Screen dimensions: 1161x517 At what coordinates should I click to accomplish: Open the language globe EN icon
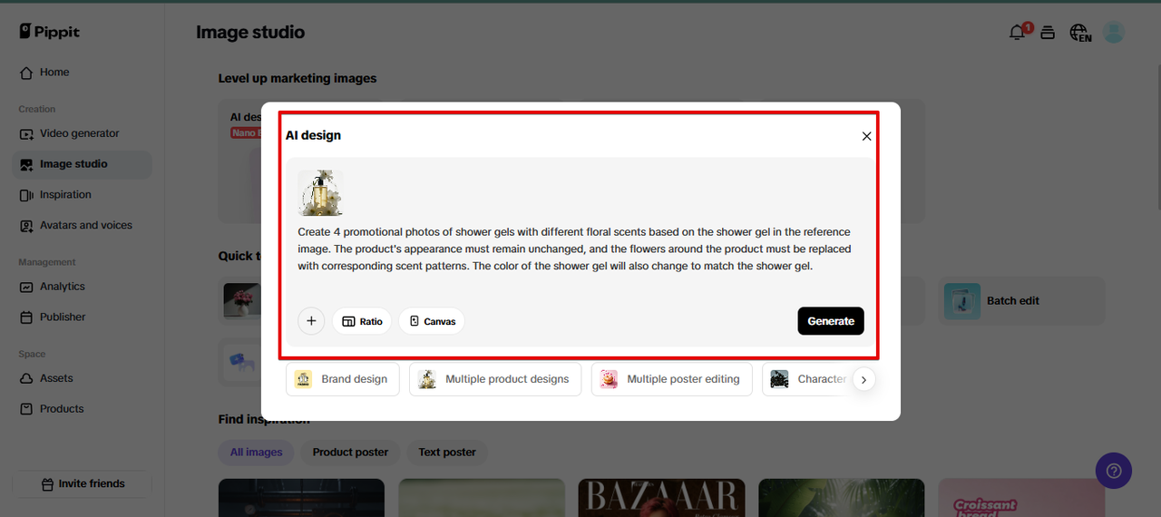[x=1080, y=33]
